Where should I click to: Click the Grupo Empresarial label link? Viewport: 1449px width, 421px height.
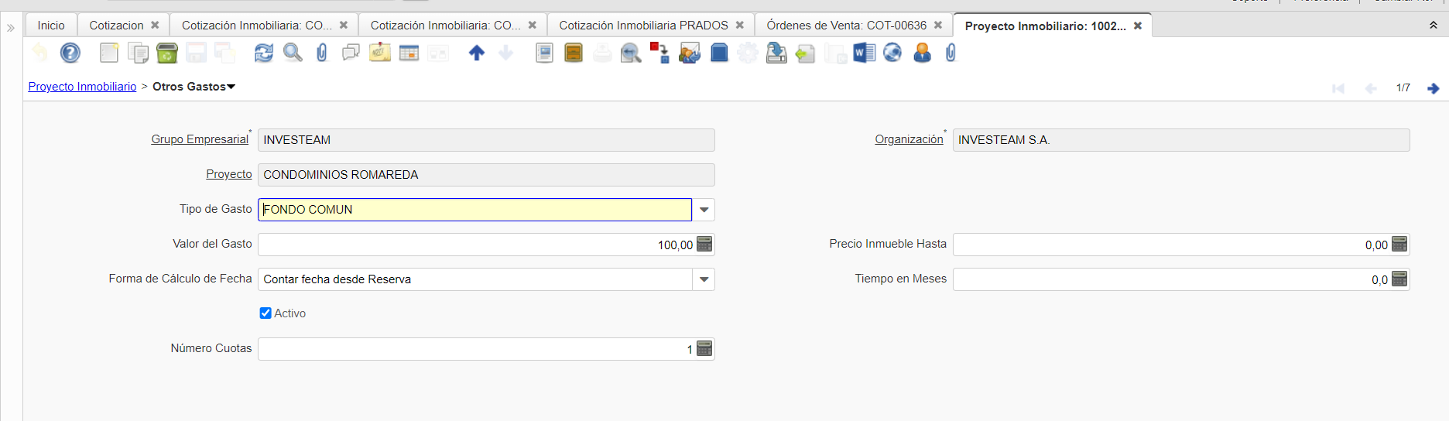[x=200, y=139]
